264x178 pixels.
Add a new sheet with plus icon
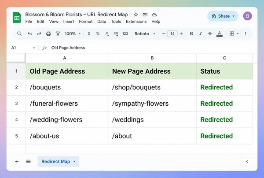tap(17, 162)
